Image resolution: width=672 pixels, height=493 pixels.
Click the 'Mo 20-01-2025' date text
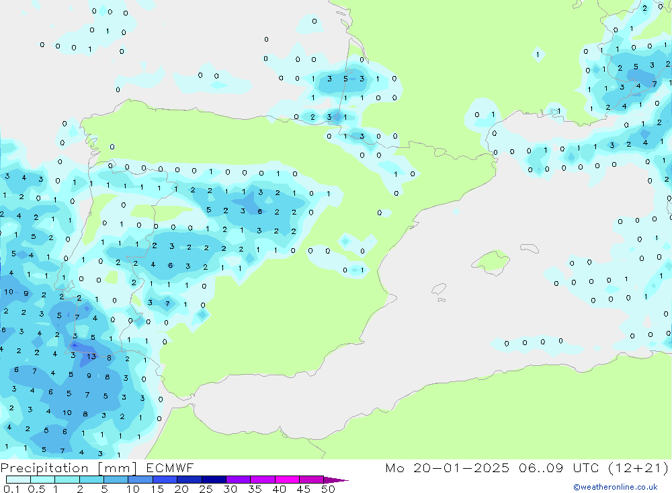click(x=447, y=467)
